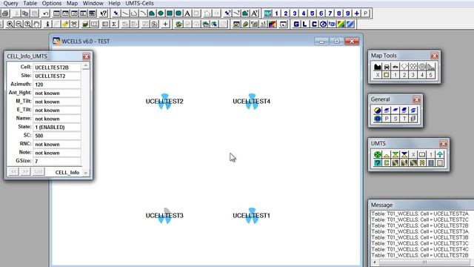The image size is (474, 267).
Task: Click message row ending 'UCELLTEST4C'
Action: click(420, 249)
